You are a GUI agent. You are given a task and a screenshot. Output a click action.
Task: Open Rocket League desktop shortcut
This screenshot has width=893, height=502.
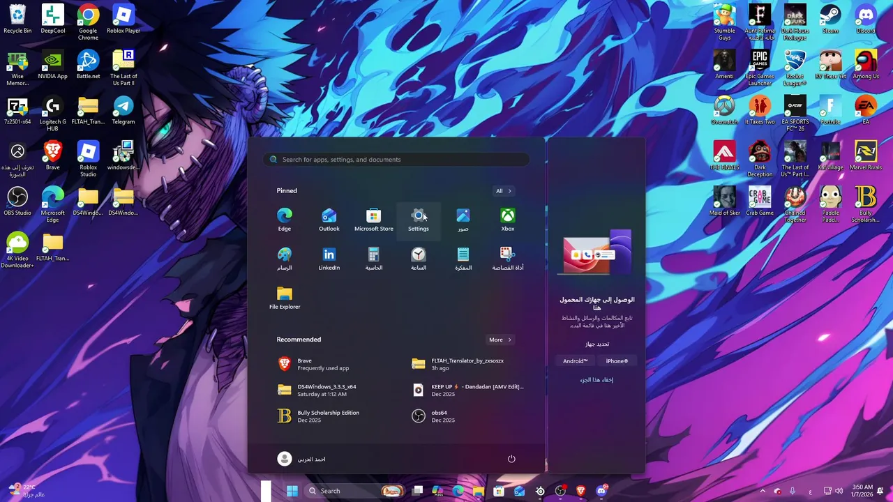coord(795,68)
